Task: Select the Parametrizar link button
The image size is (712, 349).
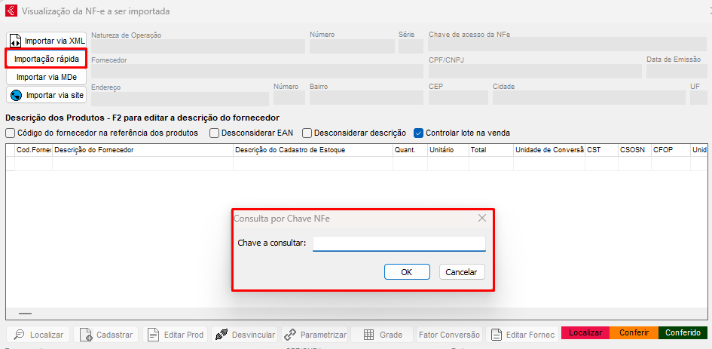Action: (315, 335)
